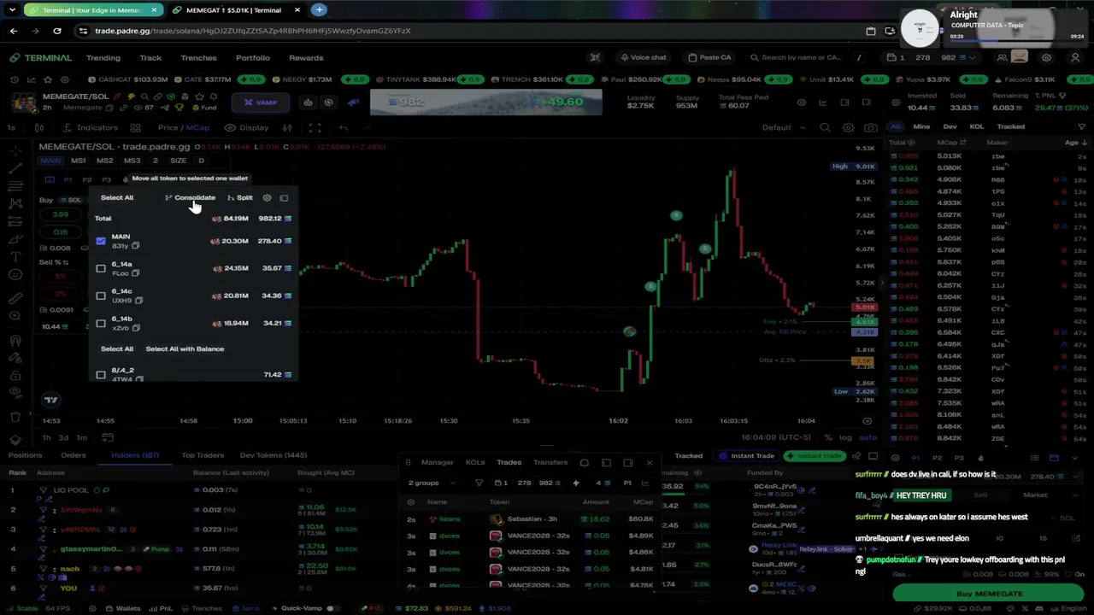Screen dimensions: 1094x615
Task: Toggle the auto scale option
Action: tap(868, 437)
